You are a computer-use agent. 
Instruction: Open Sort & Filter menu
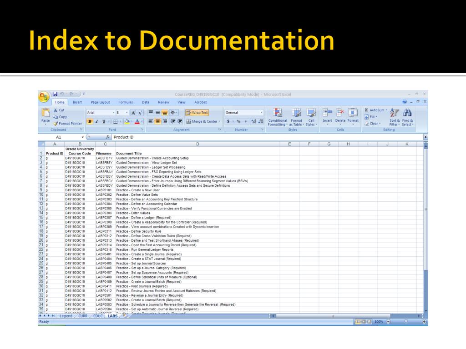click(395, 117)
